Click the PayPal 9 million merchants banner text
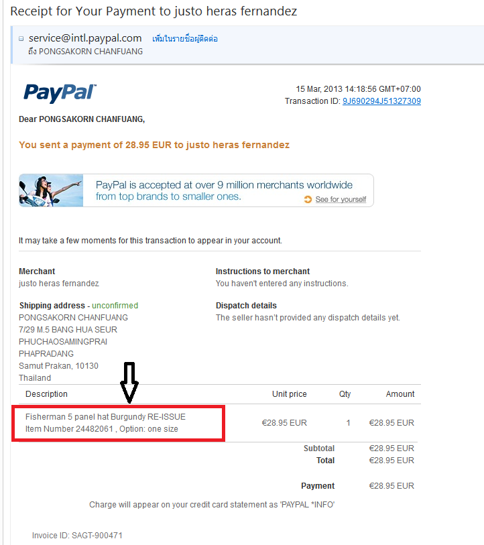This screenshot has height=545, width=484. [224, 190]
